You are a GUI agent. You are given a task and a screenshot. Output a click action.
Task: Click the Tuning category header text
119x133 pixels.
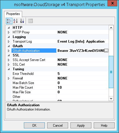click(x=18, y=69)
